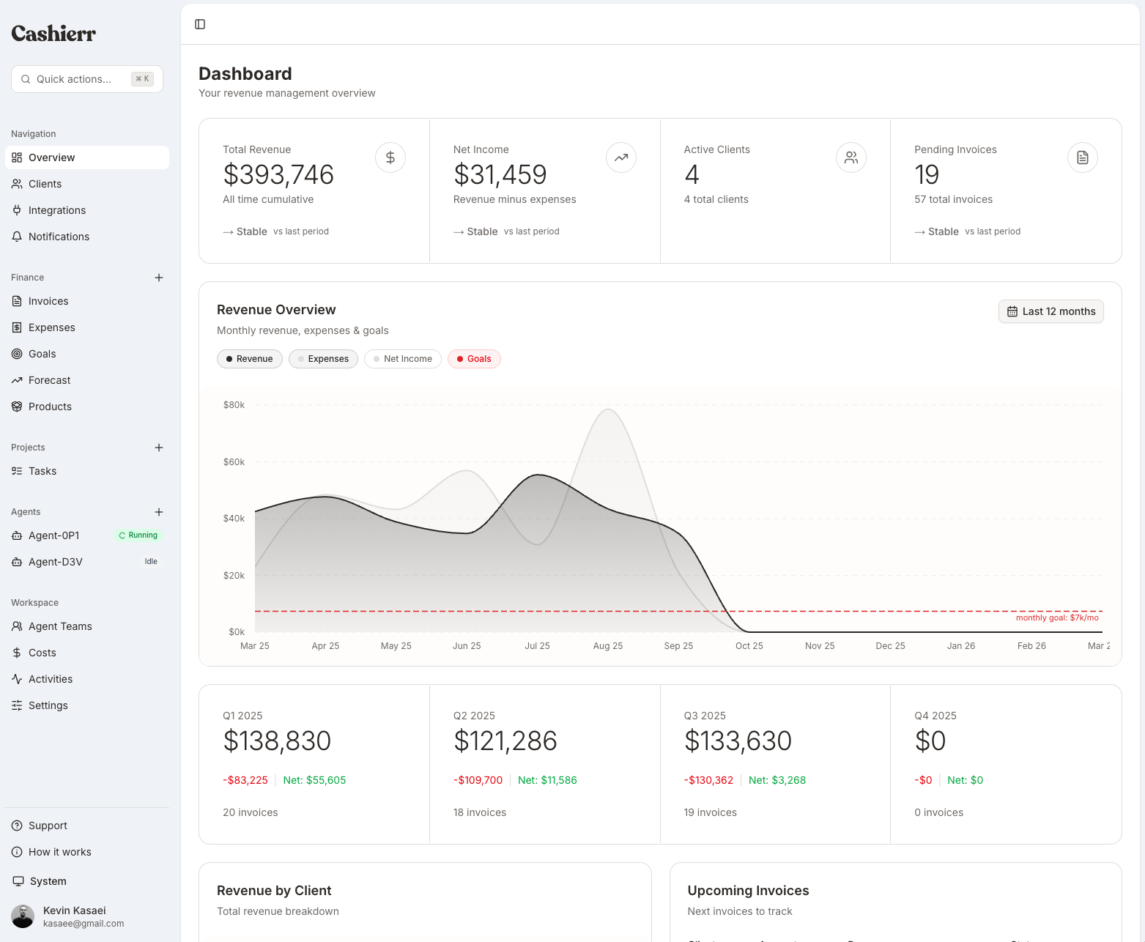
Task: Open the How it works link
Action: pyautogui.click(x=59, y=852)
